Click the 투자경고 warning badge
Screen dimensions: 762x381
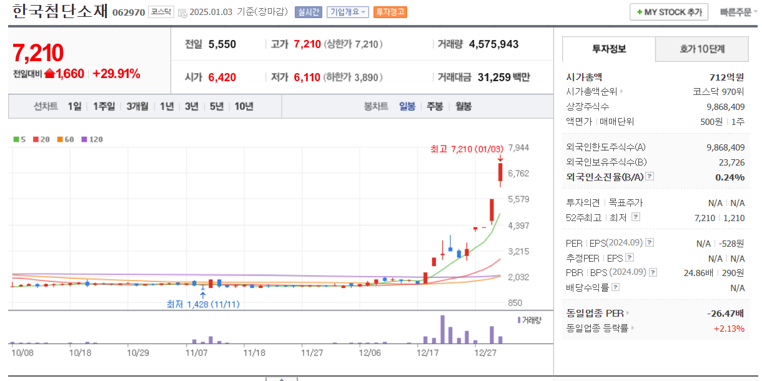390,12
